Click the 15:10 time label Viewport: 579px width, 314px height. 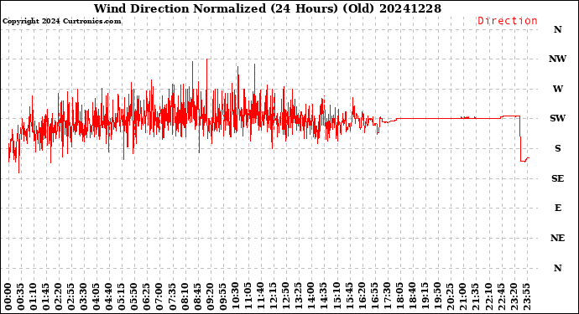tap(336, 296)
